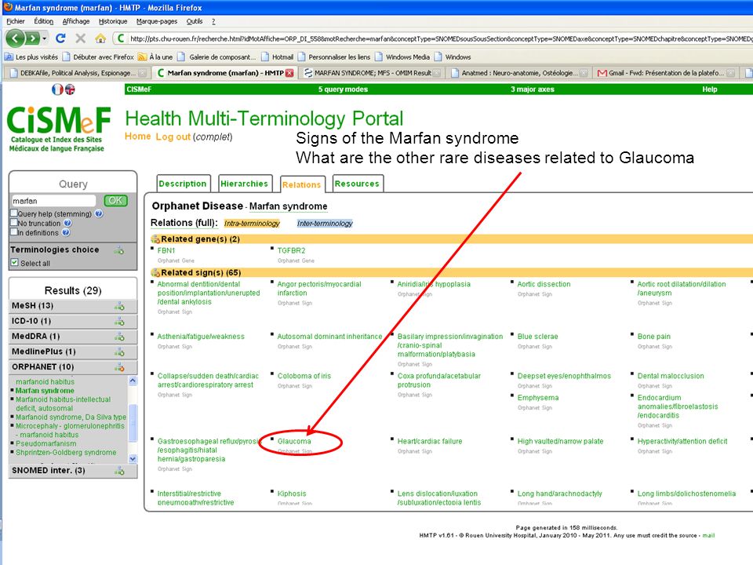Click the In definitions help icon
Image resolution: width=753 pixels, height=565 pixels.
click(66, 232)
